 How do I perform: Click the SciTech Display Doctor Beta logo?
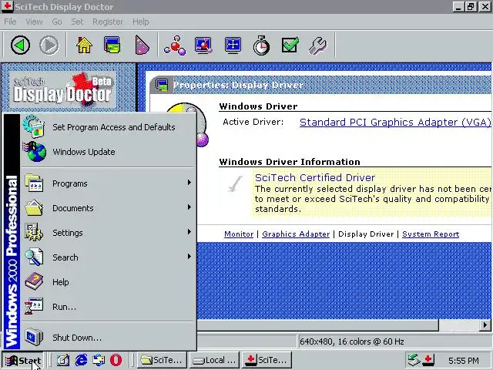pos(63,89)
